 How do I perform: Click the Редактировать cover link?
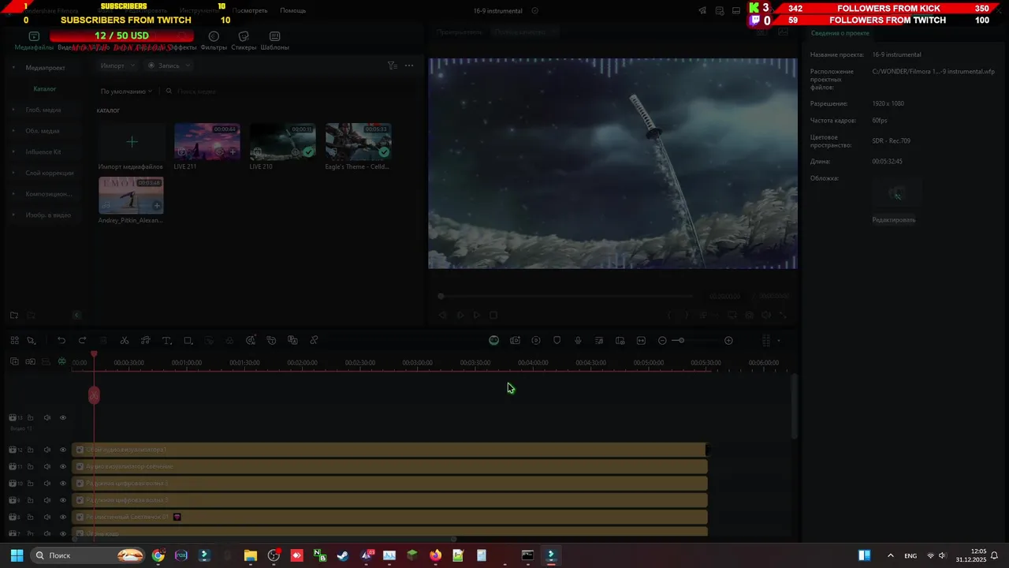(894, 220)
